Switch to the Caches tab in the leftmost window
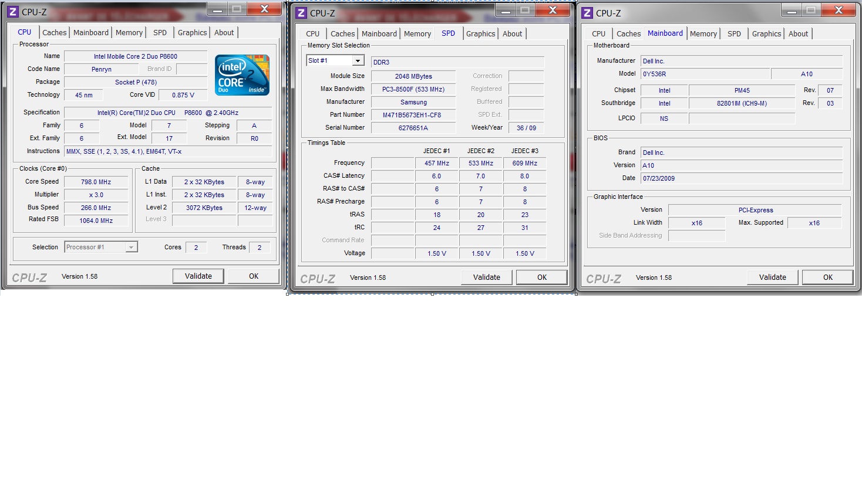 click(x=55, y=33)
